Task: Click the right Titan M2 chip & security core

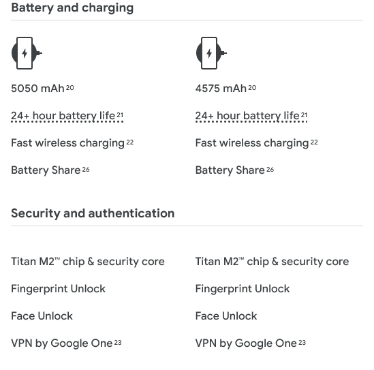Action: (x=272, y=262)
